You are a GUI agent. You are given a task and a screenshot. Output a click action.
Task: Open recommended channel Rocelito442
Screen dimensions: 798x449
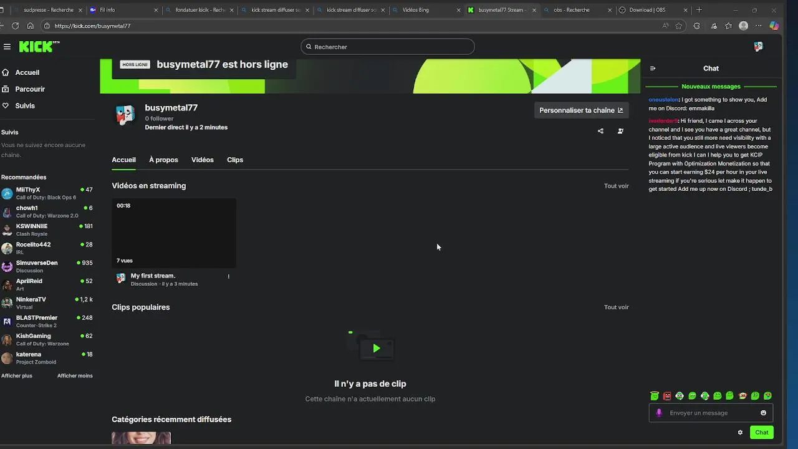(47, 248)
